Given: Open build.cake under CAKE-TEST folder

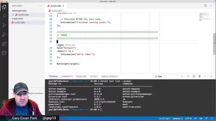Looking at the screenshot, I should pos(20,23).
